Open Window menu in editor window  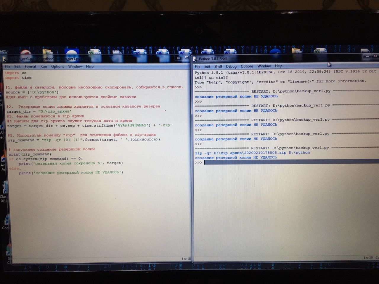tap(75, 67)
